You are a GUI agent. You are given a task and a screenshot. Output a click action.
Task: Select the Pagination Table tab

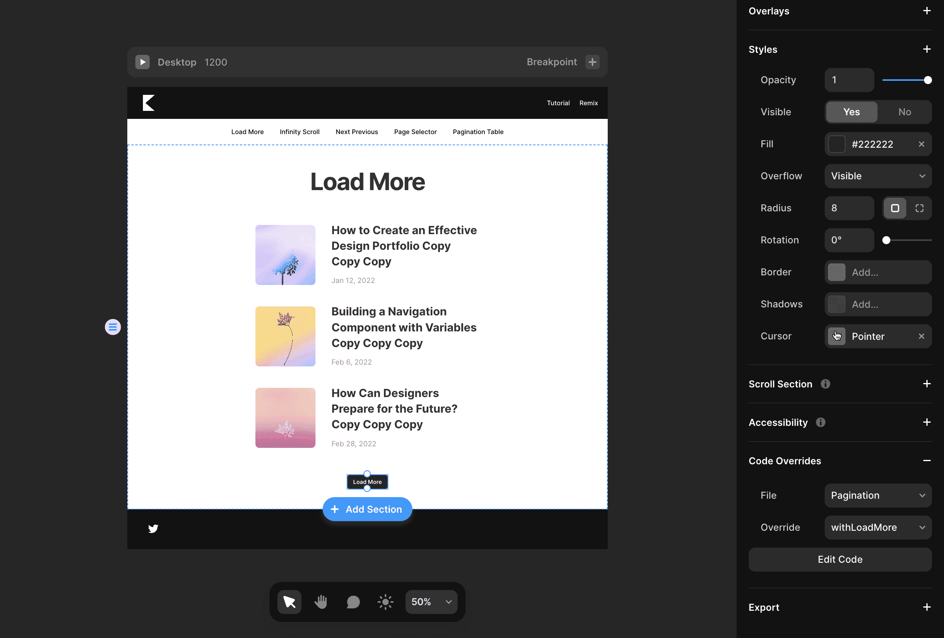(478, 131)
